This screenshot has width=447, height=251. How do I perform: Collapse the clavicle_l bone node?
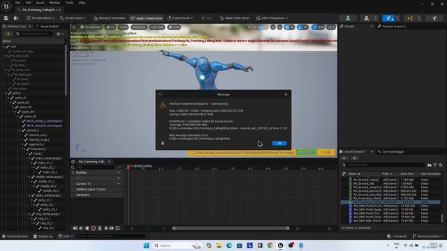click(20, 130)
